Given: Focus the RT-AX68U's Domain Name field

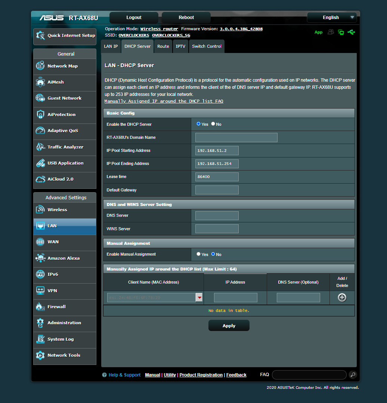Looking at the screenshot, I should pos(236,137).
